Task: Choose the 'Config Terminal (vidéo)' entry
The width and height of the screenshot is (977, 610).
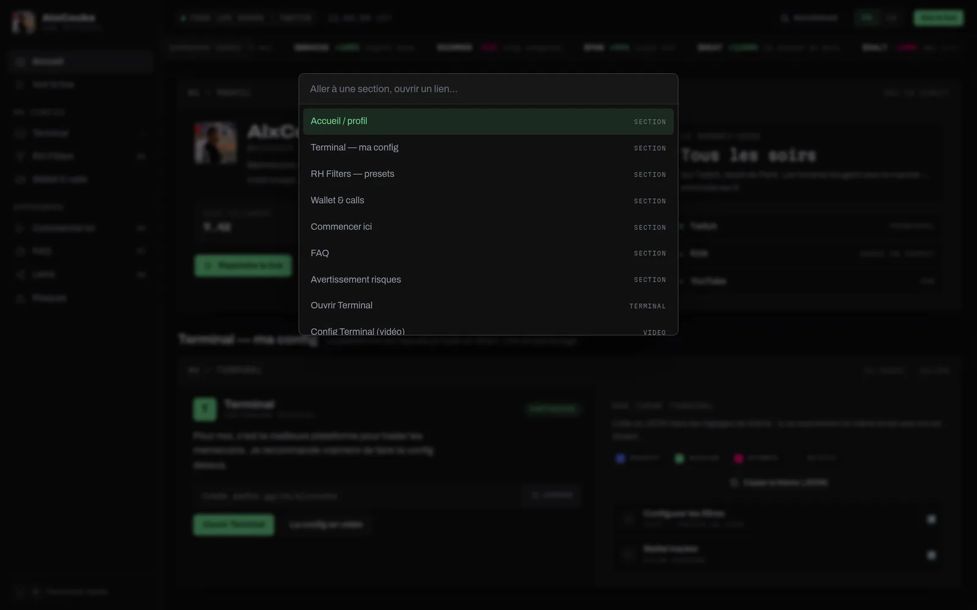Action: tap(488, 328)
